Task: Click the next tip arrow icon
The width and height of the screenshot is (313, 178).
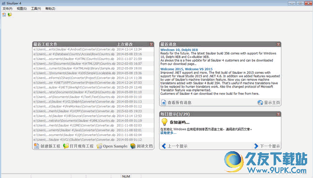Action: [x=256, y=146]
